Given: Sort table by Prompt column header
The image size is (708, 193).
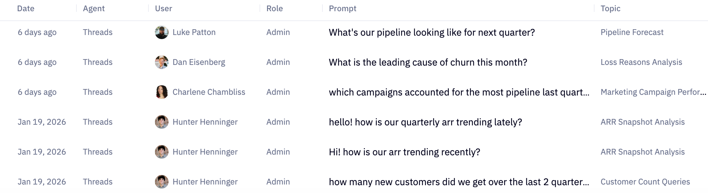Looking at the screenshot, I should click(x=342, y=8).
